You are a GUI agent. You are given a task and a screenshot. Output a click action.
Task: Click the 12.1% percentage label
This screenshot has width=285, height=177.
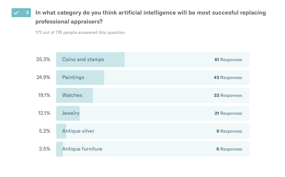[44, 113]
